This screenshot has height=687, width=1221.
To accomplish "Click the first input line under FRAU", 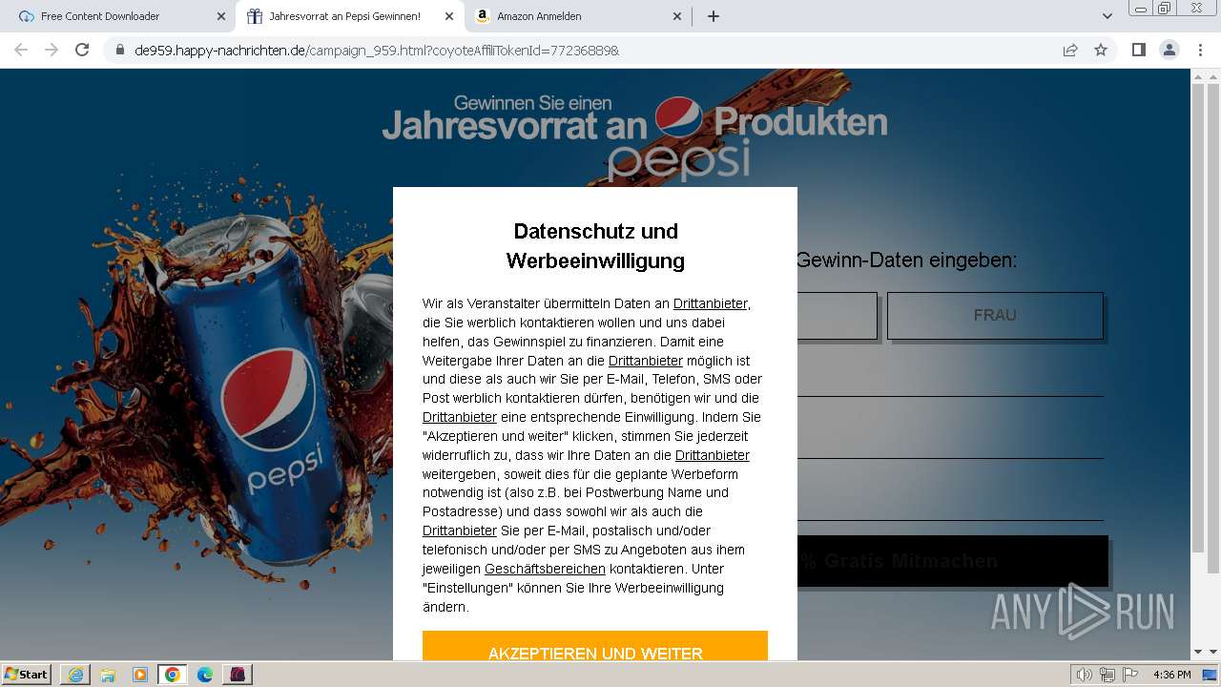I will [x=950, y=377].
